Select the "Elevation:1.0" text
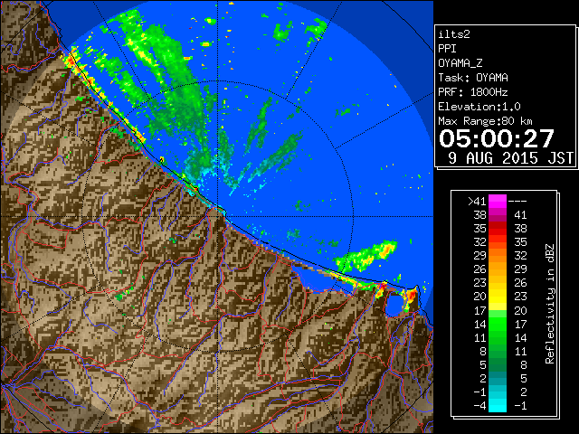The height and width of the screenshot is (434, 579). [479, 107]
